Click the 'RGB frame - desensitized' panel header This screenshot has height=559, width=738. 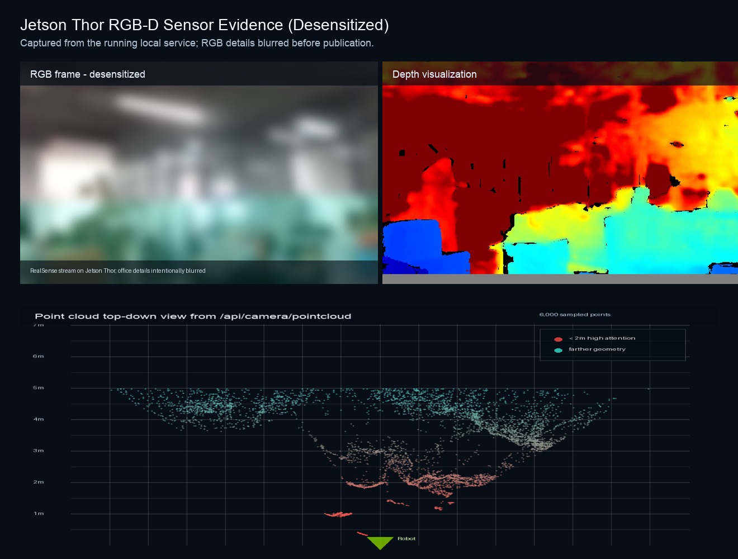coord(199,74)
